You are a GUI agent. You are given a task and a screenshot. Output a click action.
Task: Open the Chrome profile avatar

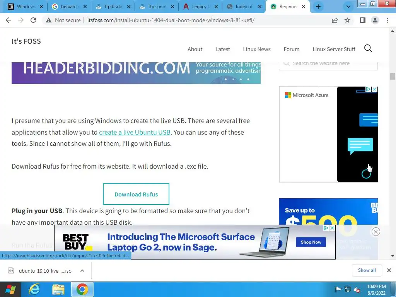(x=375, y=20)
